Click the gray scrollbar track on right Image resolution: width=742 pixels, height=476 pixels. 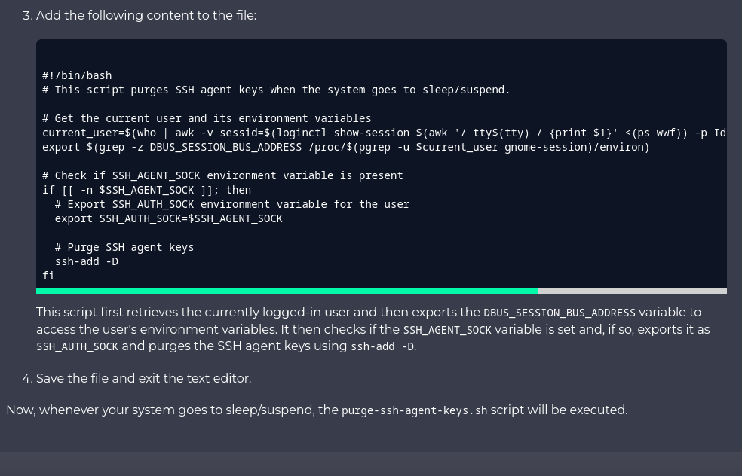632,291
